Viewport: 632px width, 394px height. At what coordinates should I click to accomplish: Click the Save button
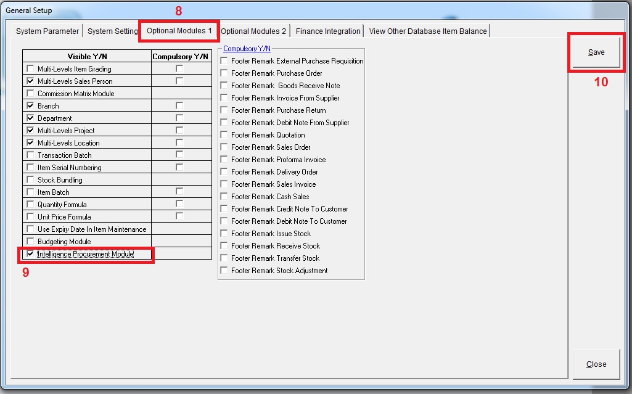pyautogui.click(x=596, y=52)
